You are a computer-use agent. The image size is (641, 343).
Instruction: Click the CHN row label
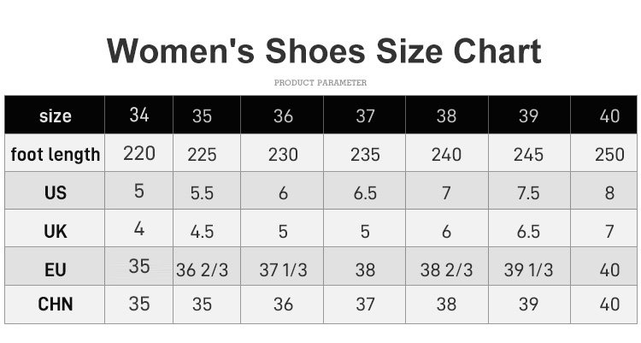56,305
